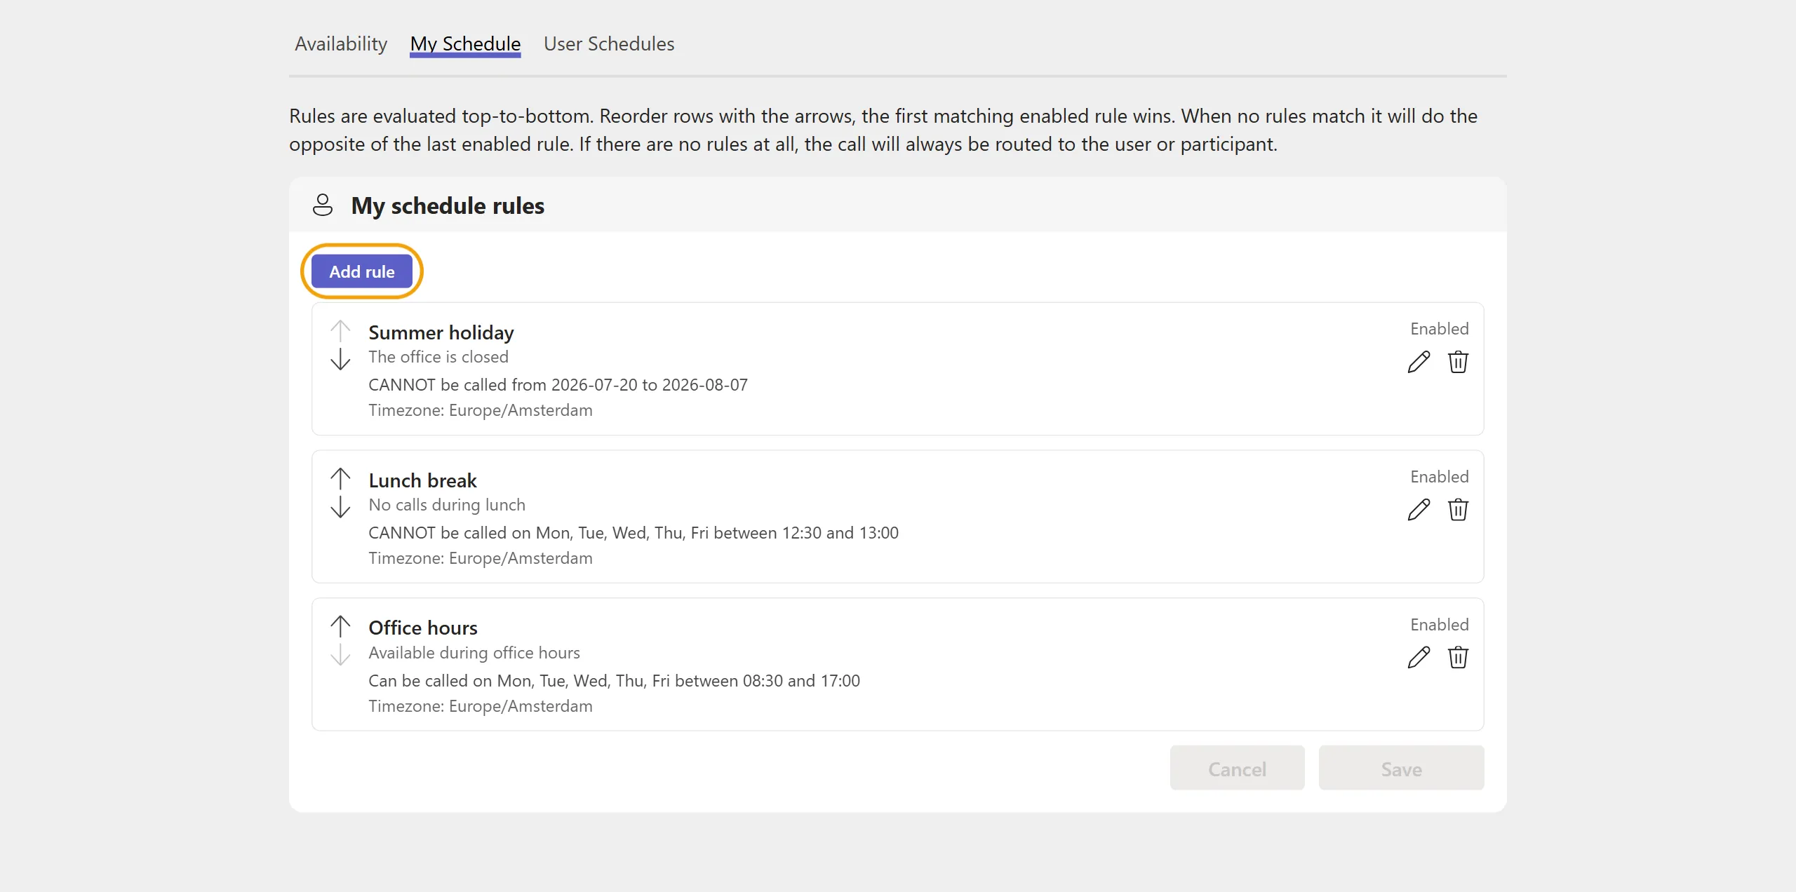
Task: Add a new schedule rule
Action: pyautogui.click(x=362, y=271)
